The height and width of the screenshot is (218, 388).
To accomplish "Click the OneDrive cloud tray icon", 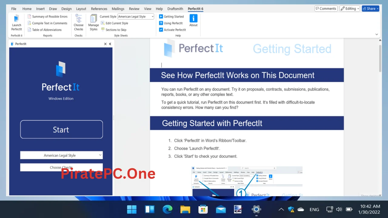I will [301, 209].
